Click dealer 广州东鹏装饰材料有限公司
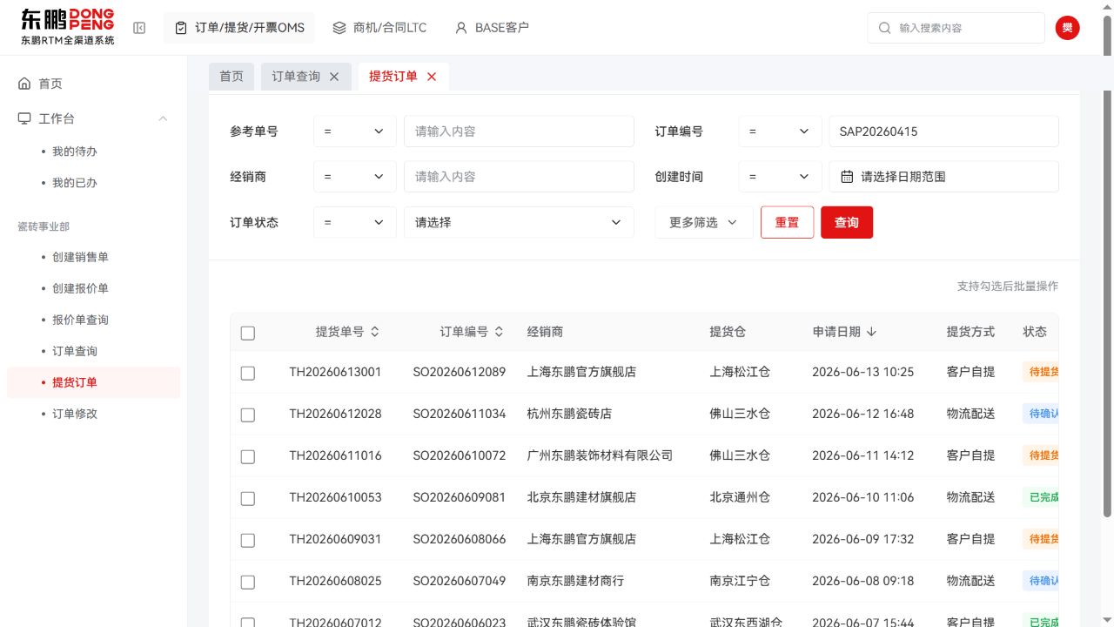 (x=600, y=455)
